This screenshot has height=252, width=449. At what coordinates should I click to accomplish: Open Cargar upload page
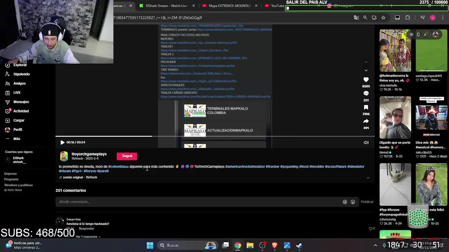(x=15, y=120)
